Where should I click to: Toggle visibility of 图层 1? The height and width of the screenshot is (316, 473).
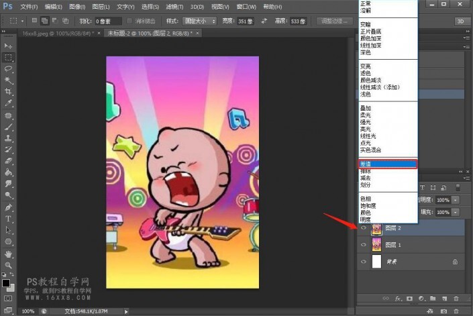pyautogui.click(x=363, y=244)
